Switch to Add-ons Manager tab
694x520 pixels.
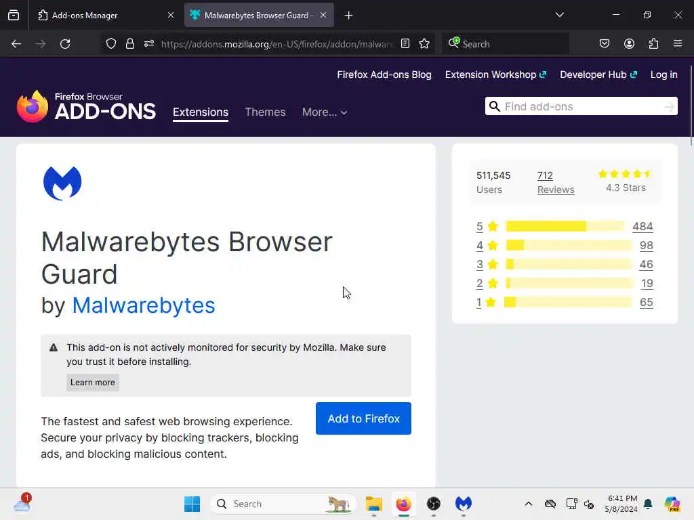tap(106, 15)
